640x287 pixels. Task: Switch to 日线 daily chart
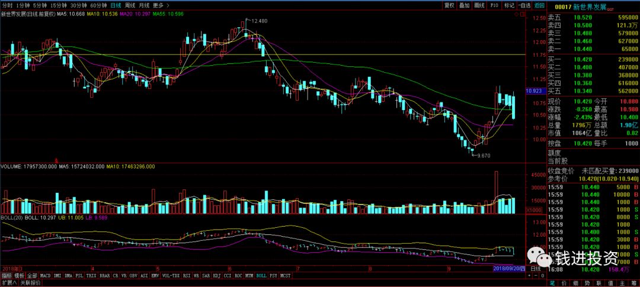pyautogui.click(x=116, y=5)
